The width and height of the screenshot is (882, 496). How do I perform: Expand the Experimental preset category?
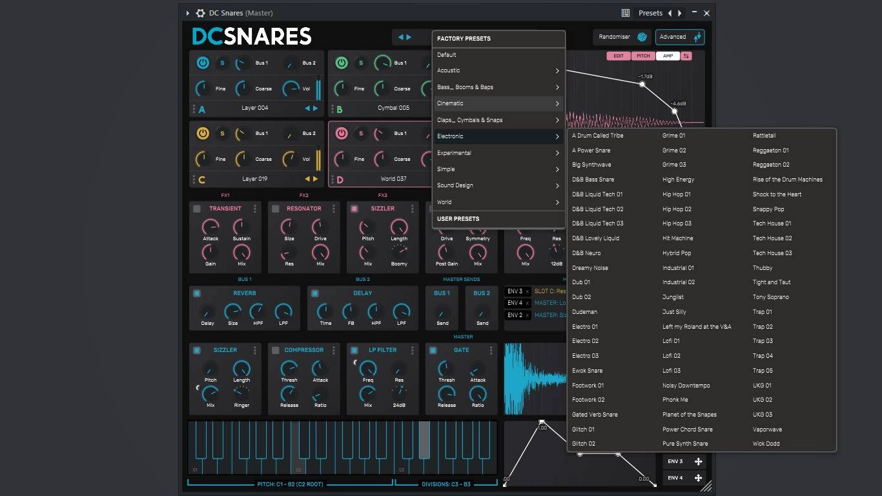(x=498, y=153)
